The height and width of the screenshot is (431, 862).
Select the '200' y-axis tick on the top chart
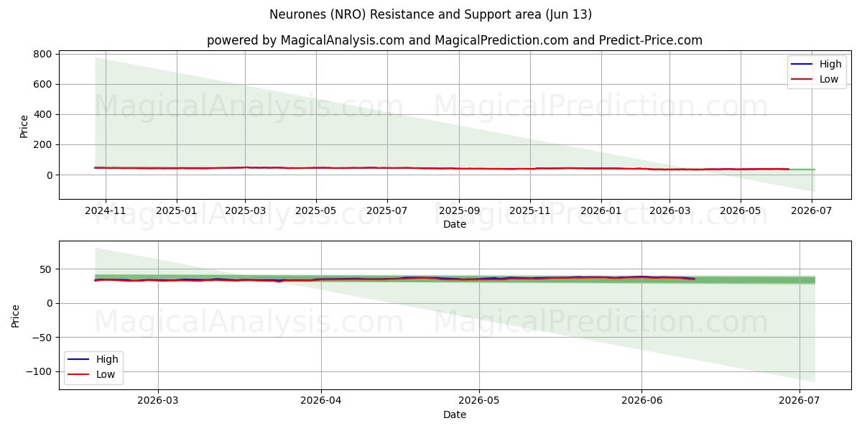pyautogui.click(x=42, y=144)
